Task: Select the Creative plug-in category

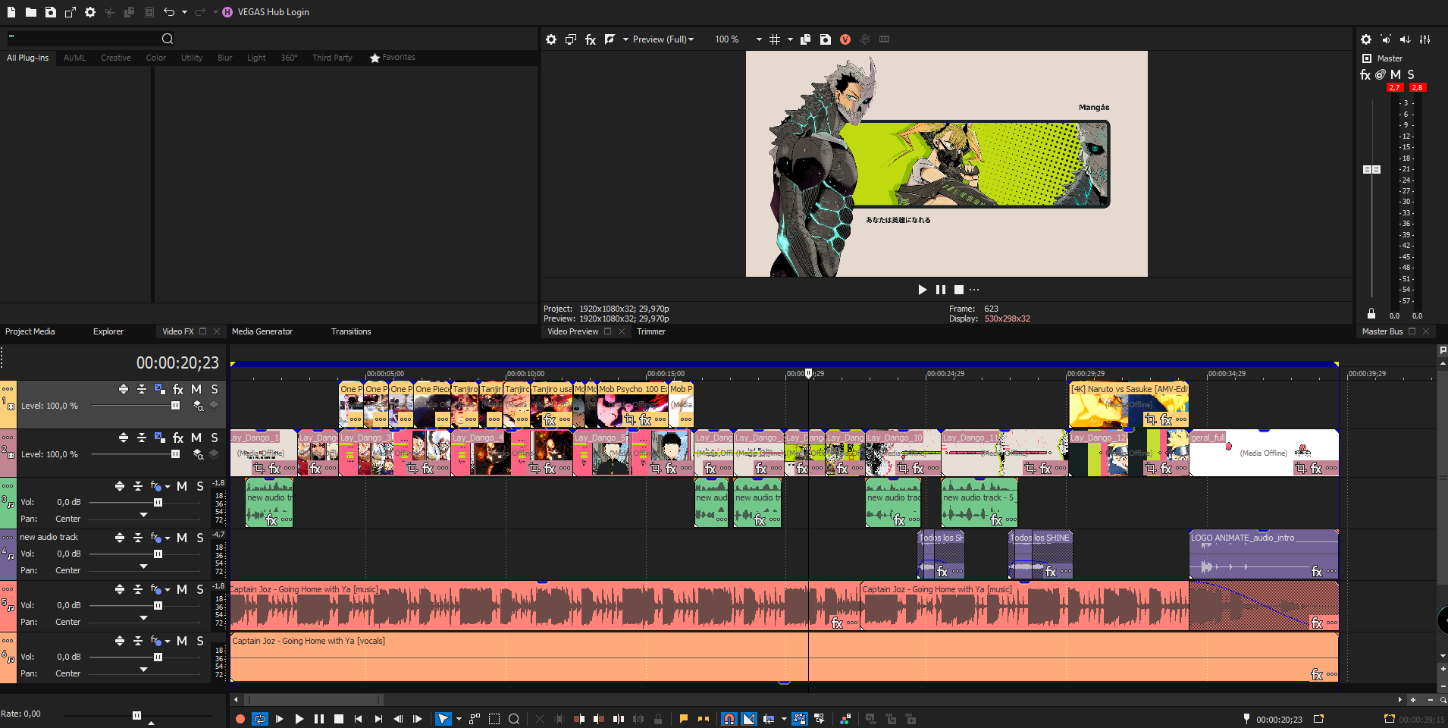Action: pyautogui.click(x=116, y=58)
